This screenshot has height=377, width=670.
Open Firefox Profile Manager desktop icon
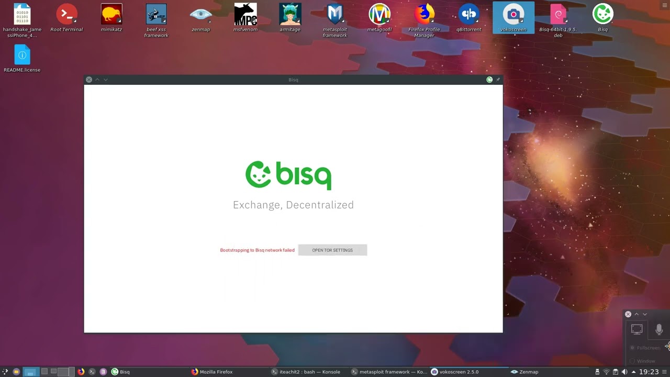click(424, 21)
